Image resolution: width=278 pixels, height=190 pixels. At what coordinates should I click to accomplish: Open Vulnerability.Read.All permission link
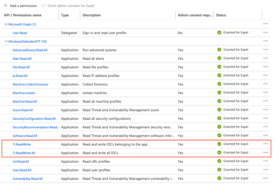tap(28, 179)
